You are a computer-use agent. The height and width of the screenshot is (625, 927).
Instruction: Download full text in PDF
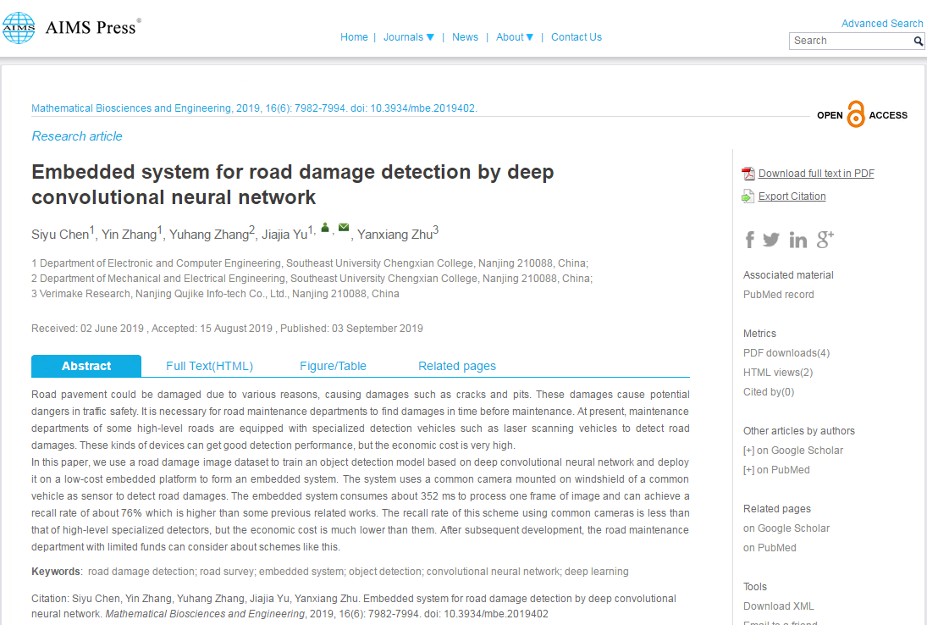click(815, 174)
